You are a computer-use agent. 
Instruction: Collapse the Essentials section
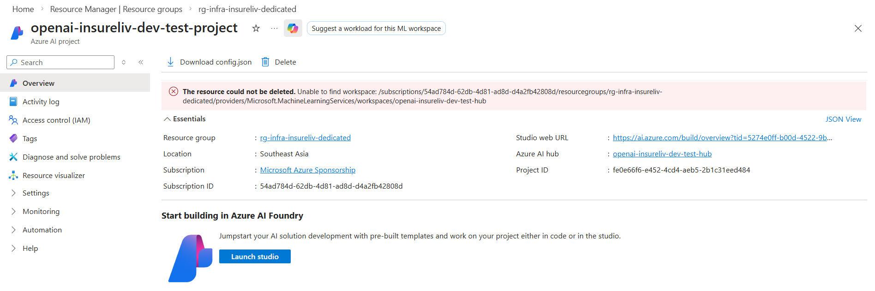(x=167, y=119)
